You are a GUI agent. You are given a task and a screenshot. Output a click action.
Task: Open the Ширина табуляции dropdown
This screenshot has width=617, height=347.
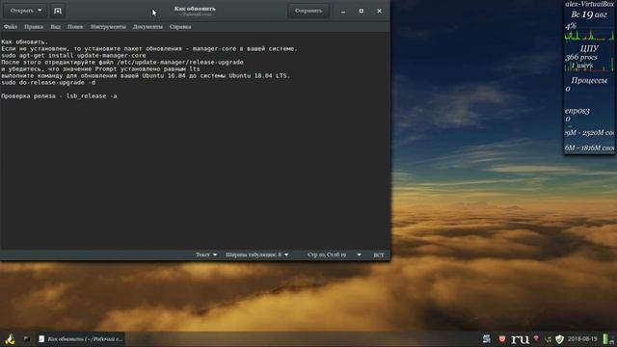click(257, 254)
